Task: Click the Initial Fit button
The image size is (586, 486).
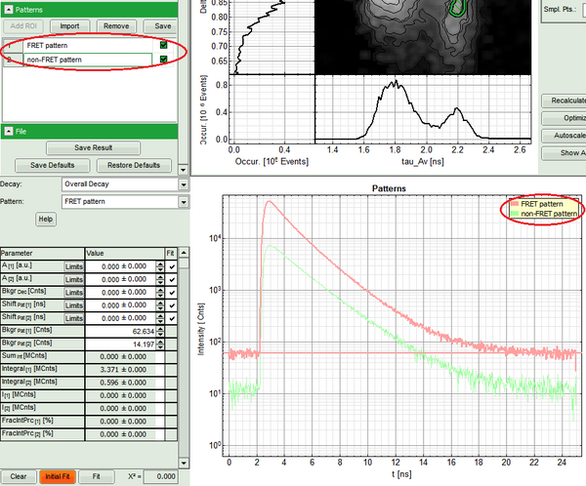Action: coord(55,476)
